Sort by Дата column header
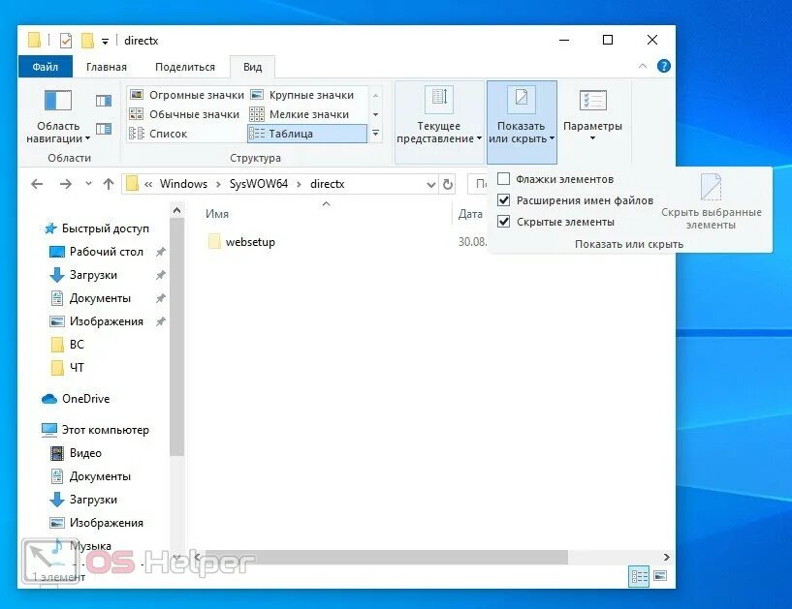The width and height of the screenshot is (792, 609). (x=470, y=214)
